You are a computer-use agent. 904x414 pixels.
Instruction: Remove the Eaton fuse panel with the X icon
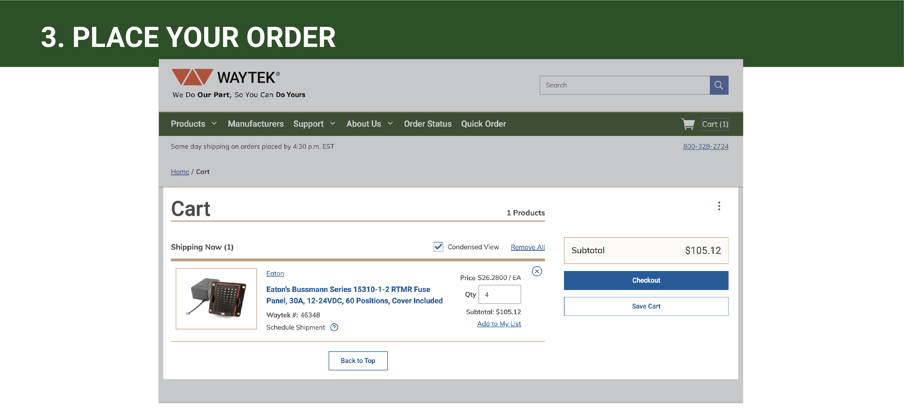click(537, 272)
